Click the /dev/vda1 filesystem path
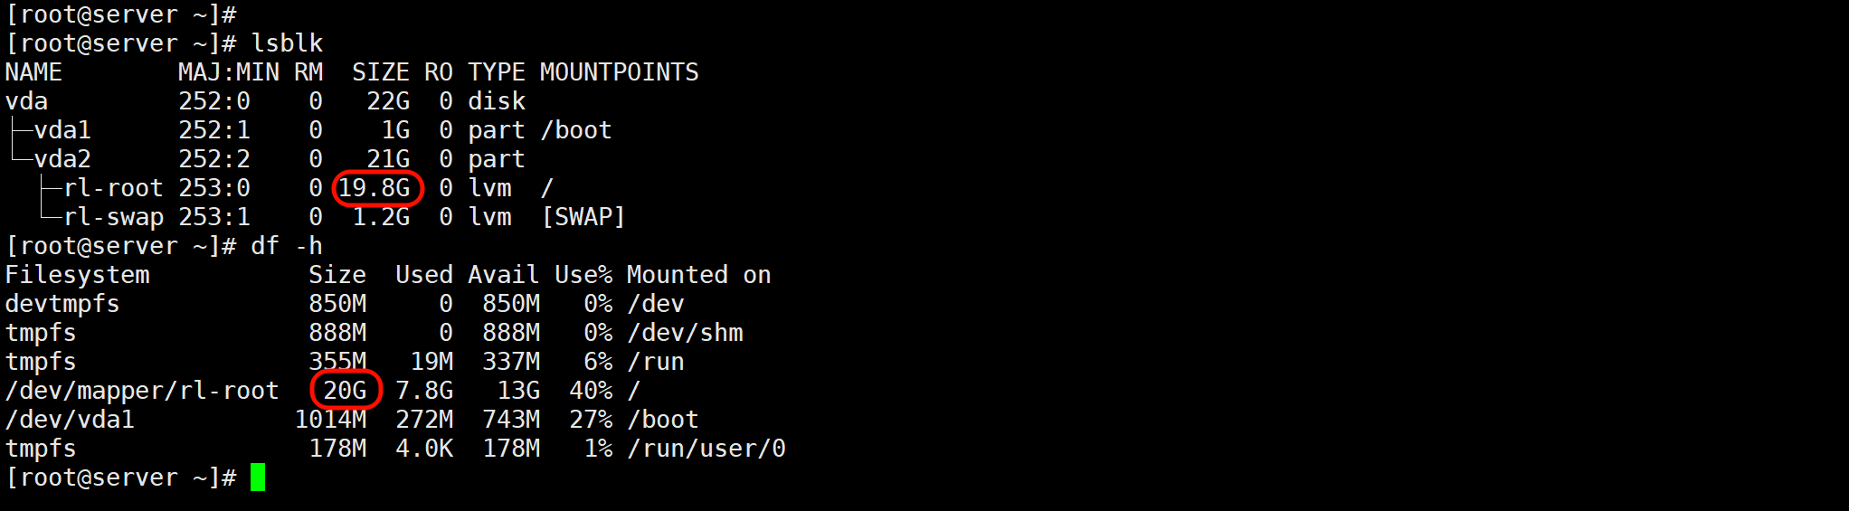This screenshot has width=1849, height=511. (70, 420)
